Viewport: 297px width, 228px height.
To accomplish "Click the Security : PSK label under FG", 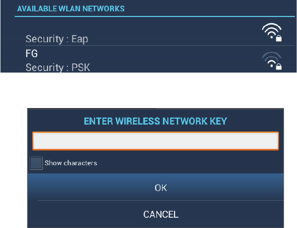I will [58, 67].
